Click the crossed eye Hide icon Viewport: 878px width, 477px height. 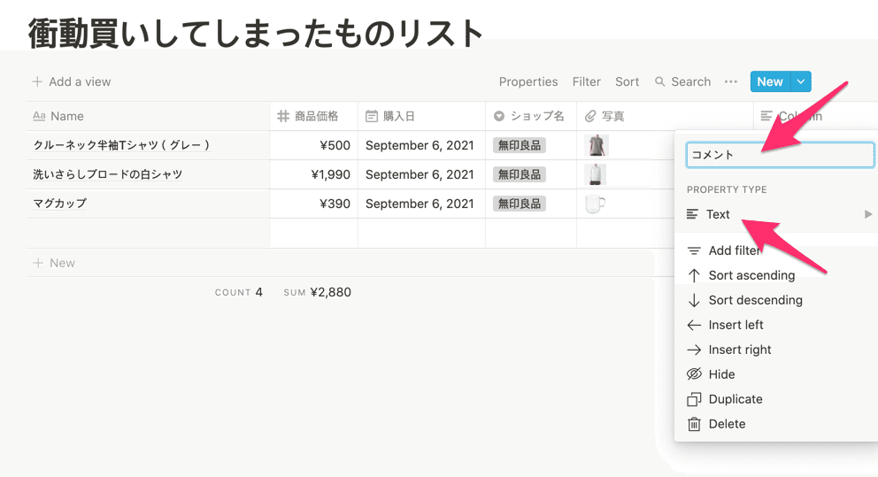(x=694, y=374)
